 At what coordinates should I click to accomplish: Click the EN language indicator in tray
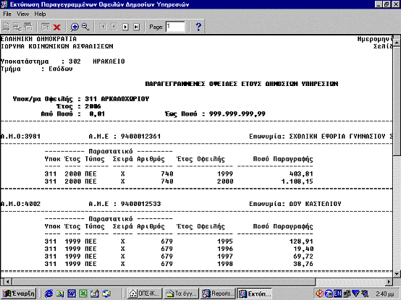pos(337,293)
